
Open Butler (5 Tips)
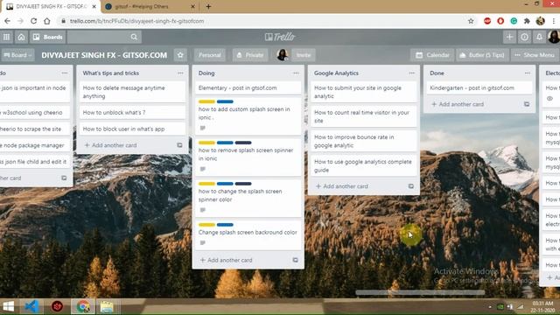(x=482, y=55)
